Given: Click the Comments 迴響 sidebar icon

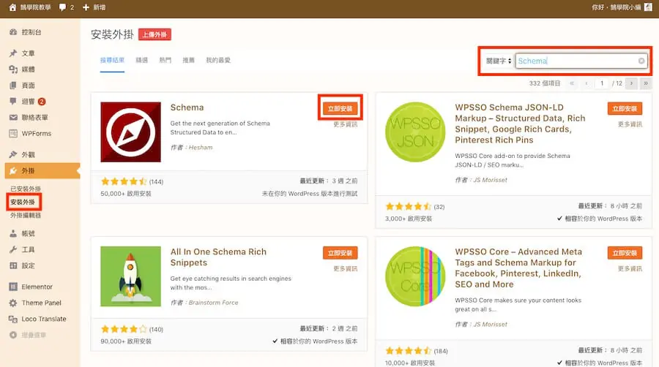Looking at the screenshot, I should tap(13, 101).
